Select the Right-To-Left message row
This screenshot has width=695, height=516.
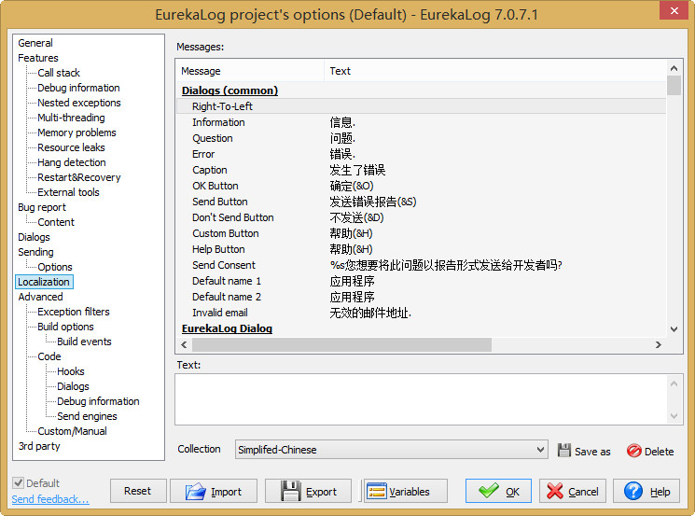tap(421, 106)
